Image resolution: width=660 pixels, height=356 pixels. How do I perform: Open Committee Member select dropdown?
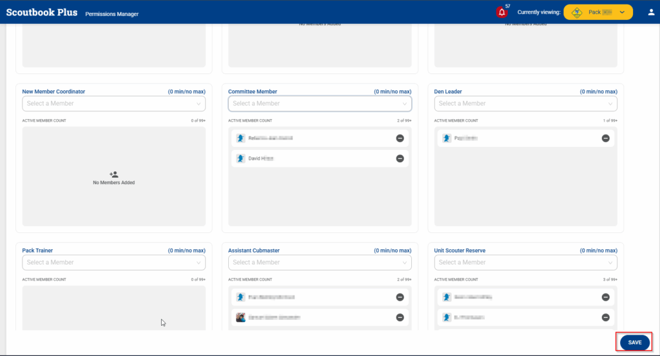point(320,104)
